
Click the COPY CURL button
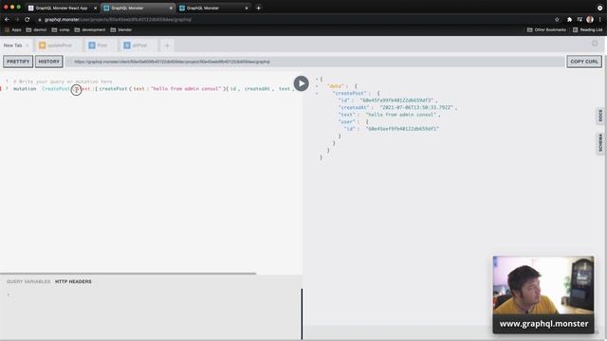point(584,62)
